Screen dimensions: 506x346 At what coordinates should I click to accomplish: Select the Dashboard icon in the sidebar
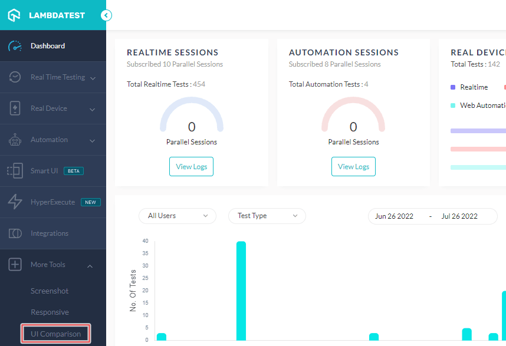pos(14,45)
